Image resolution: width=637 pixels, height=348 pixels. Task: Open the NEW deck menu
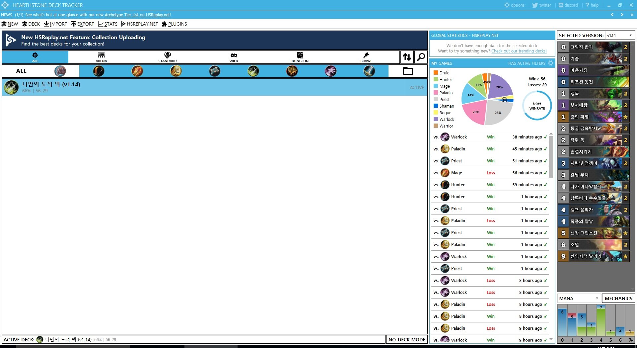click(10, 24)
